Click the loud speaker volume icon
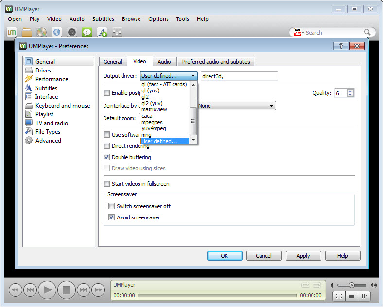This screenshot has height=307, width=383. tap(374, 285)
